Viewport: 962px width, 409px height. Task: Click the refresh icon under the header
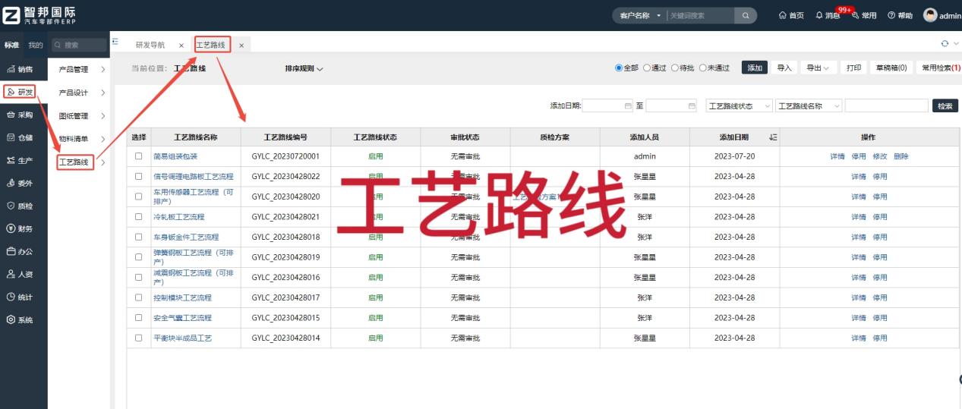tap(945, 44)
